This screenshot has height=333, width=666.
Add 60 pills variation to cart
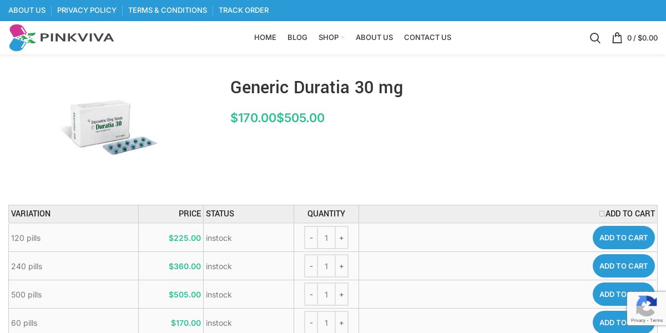coord(623,322)
